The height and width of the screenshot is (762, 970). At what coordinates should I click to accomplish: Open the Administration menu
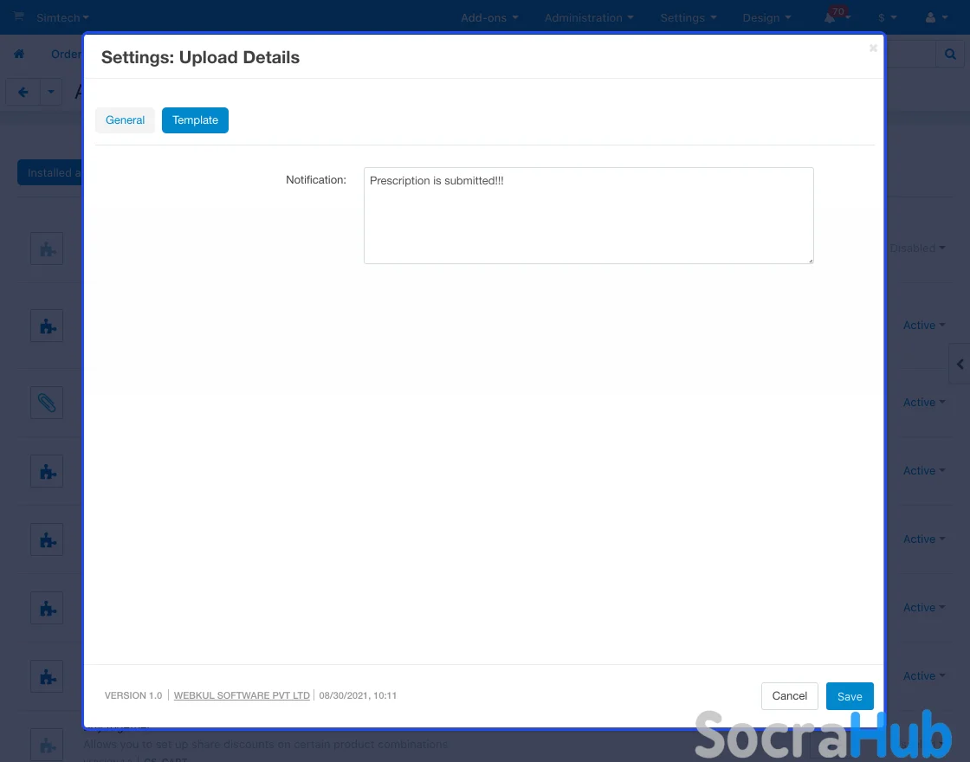pyautogui.click(x=589, y=17)
